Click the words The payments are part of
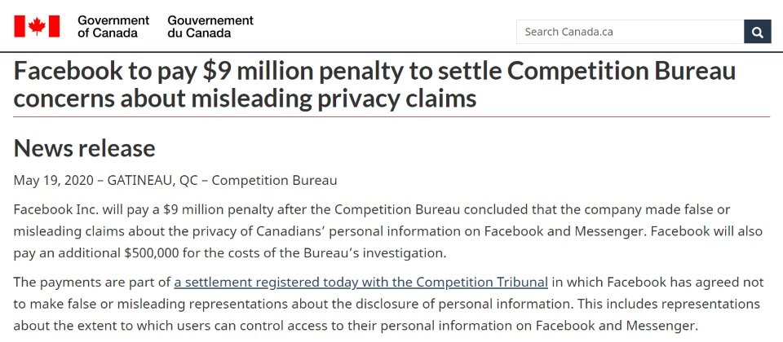This screenshot has height=342, width=783. [x=92, y=283]
